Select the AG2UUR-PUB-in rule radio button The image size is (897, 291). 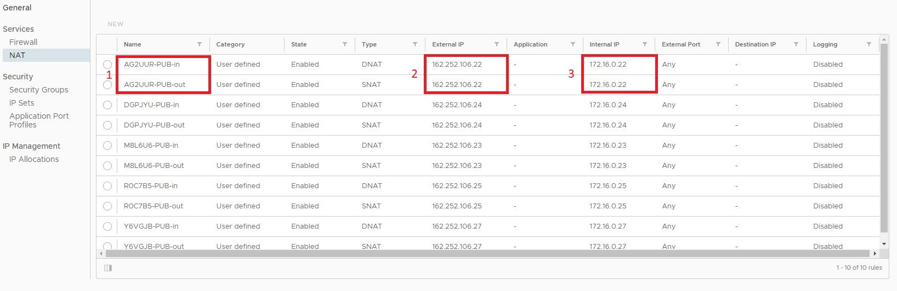pyautogui.click(x=107, y=65)
